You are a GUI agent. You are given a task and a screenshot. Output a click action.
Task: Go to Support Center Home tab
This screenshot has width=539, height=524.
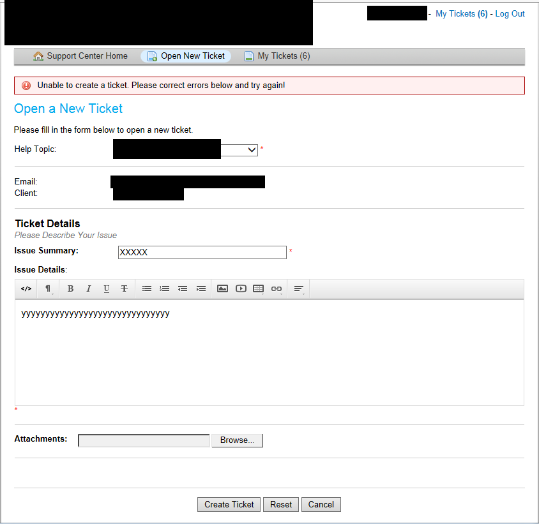point(80,56)
